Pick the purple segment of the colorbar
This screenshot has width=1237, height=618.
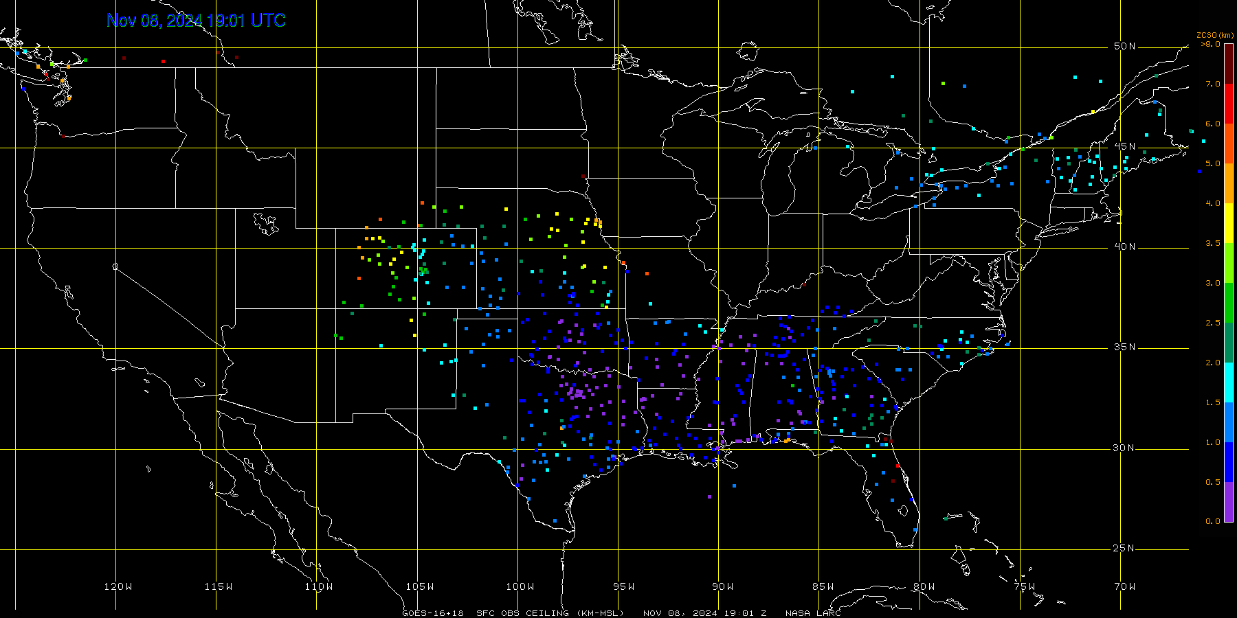coord(1229,502)
